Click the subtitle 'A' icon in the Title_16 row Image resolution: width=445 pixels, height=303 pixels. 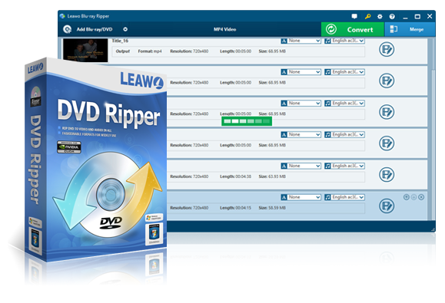pos(284,41)
